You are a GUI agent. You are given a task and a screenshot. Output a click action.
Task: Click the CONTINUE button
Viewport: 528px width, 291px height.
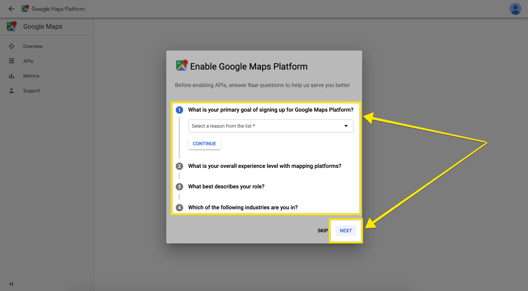point(204,144)
